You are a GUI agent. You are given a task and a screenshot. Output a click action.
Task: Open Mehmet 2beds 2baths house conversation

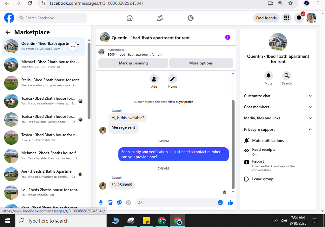pos(43,156)
